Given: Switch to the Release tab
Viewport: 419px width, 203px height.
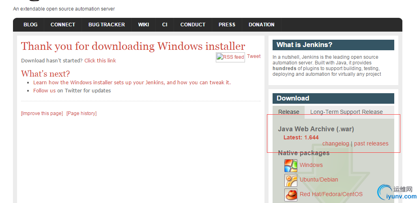Looking at the screenshot, I should click(289, 112).
